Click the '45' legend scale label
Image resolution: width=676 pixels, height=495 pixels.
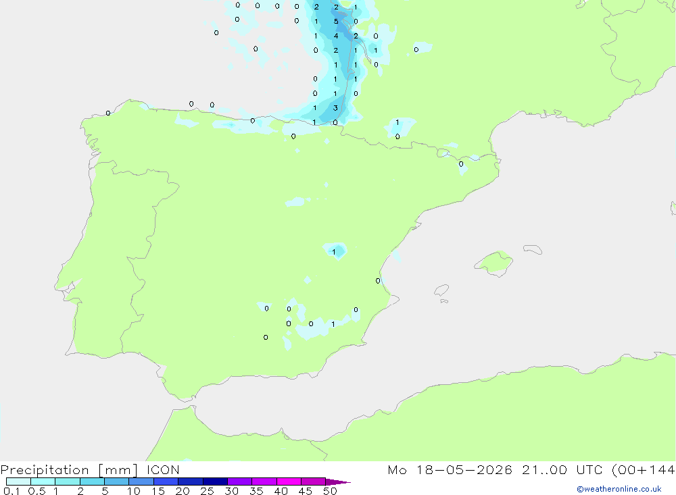click(x=306, y=491)
